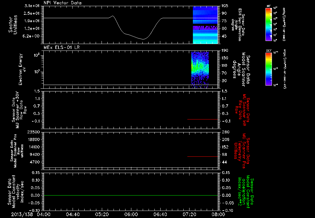The width and height of the screenshot is (315, 218).
Task: Click the "-0.10" velocity axis bottom tick
Action: [x=34, y=210]
